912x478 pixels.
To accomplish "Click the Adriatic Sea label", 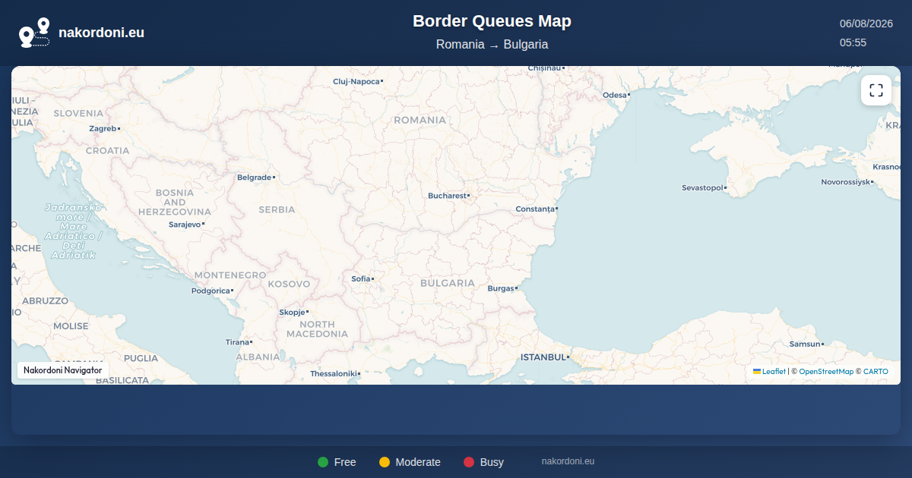I will tap(73, 231).
